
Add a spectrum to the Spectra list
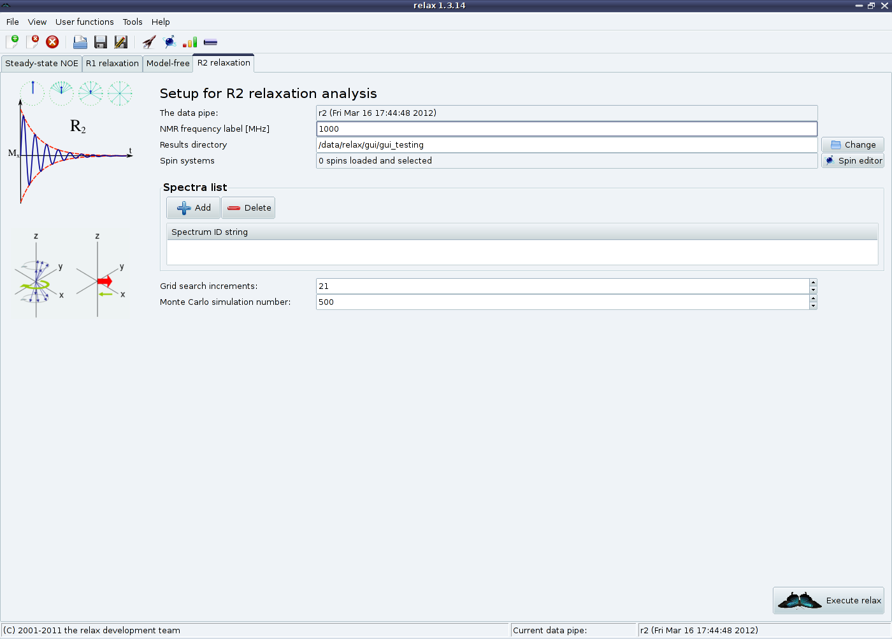point(194,208)
